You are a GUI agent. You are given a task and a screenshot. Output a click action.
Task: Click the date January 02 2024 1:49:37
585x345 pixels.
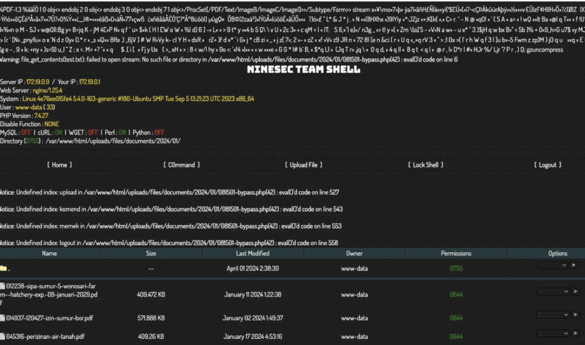253,318
